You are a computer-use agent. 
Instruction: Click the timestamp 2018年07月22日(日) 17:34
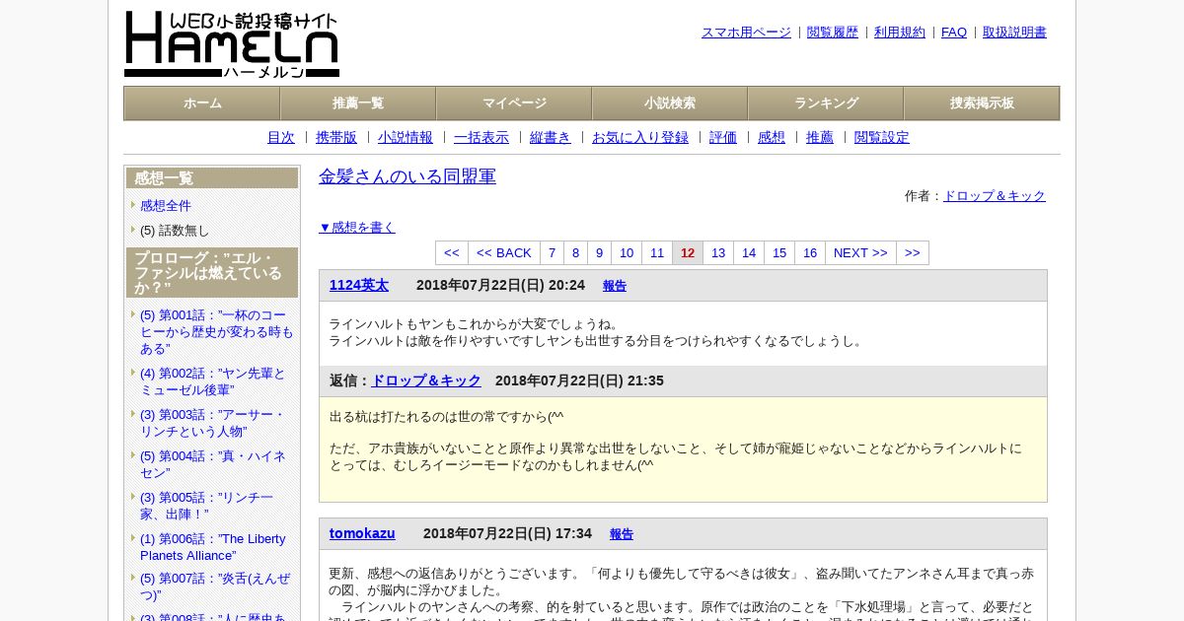[507, 533]
